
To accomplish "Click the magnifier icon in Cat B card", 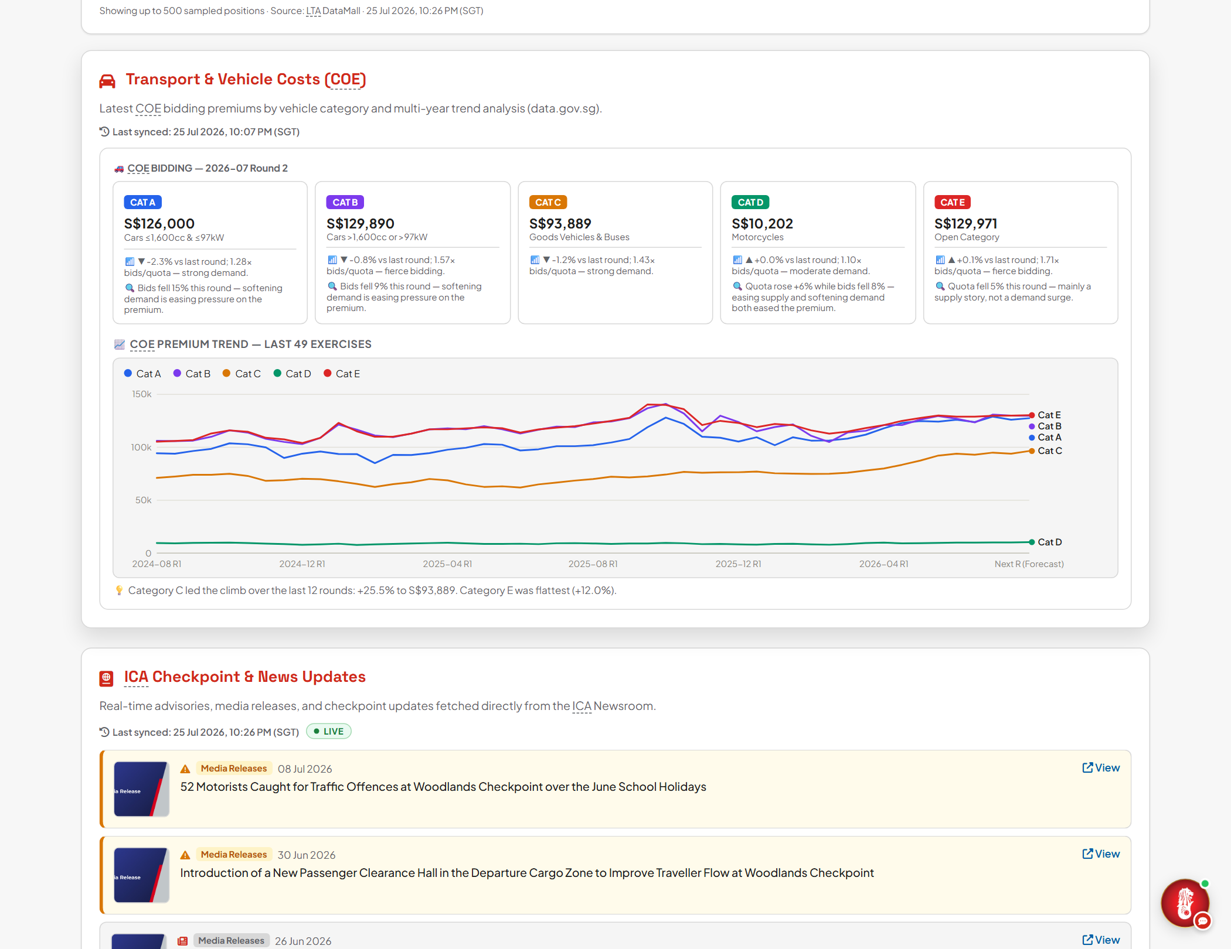I will tap(332, 286).
